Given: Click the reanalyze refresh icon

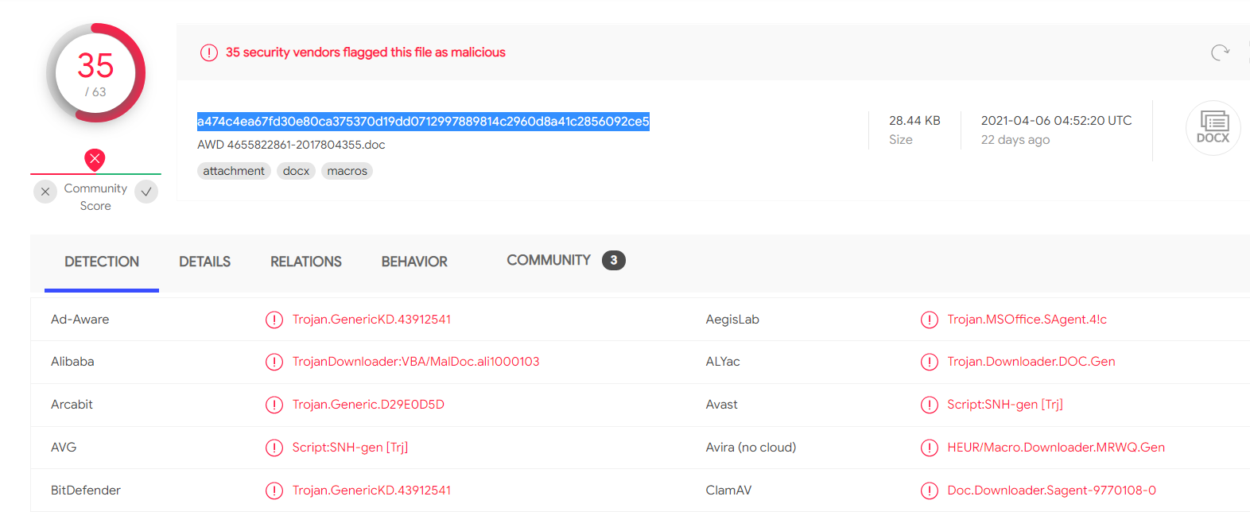Looking at the screenshot, I should pyautogui.click(x=1220, y=52).
